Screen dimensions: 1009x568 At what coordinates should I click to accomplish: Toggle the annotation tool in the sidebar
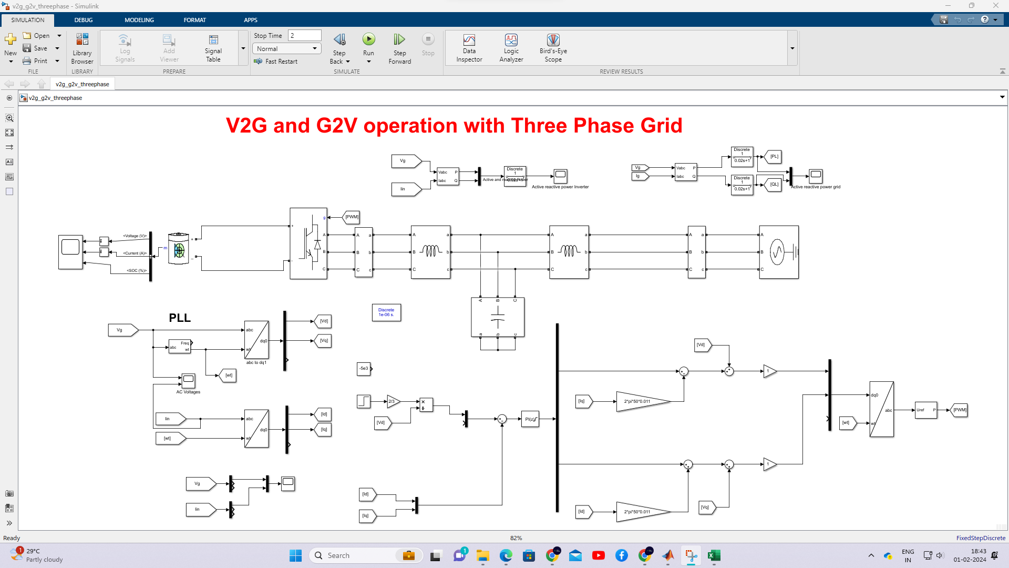(9, 162)
